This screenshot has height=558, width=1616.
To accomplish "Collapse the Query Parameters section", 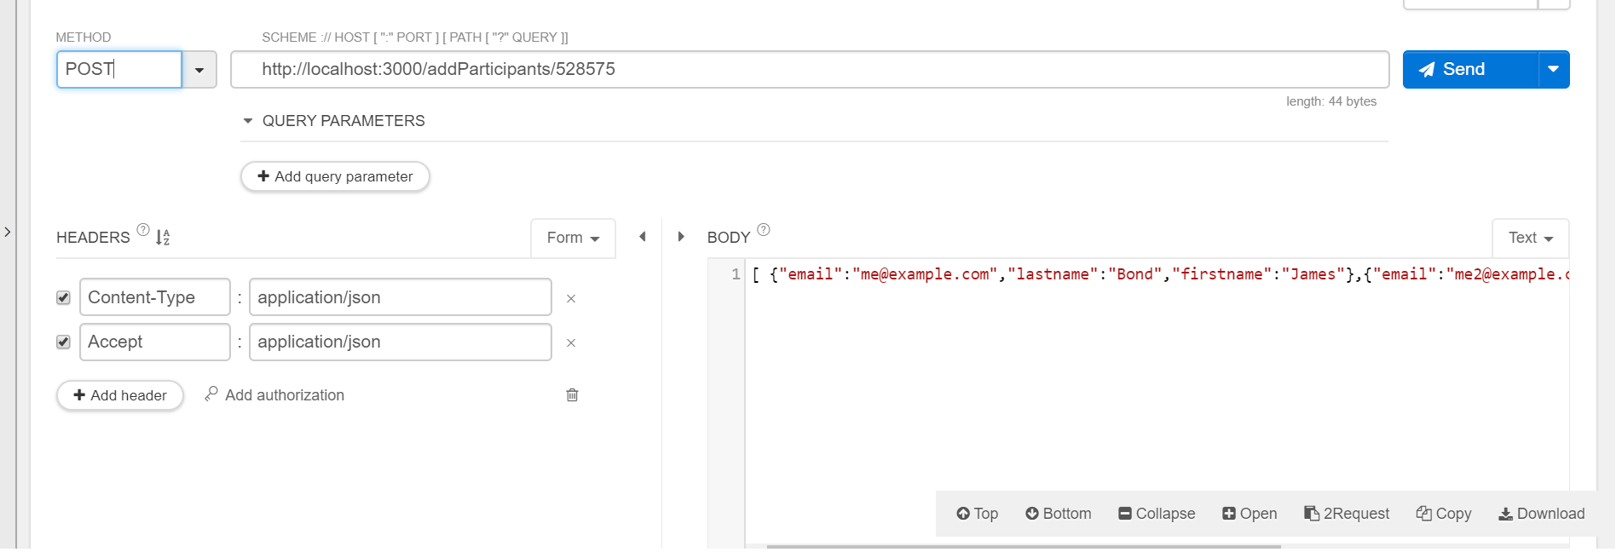I will (x=248, y=121).
